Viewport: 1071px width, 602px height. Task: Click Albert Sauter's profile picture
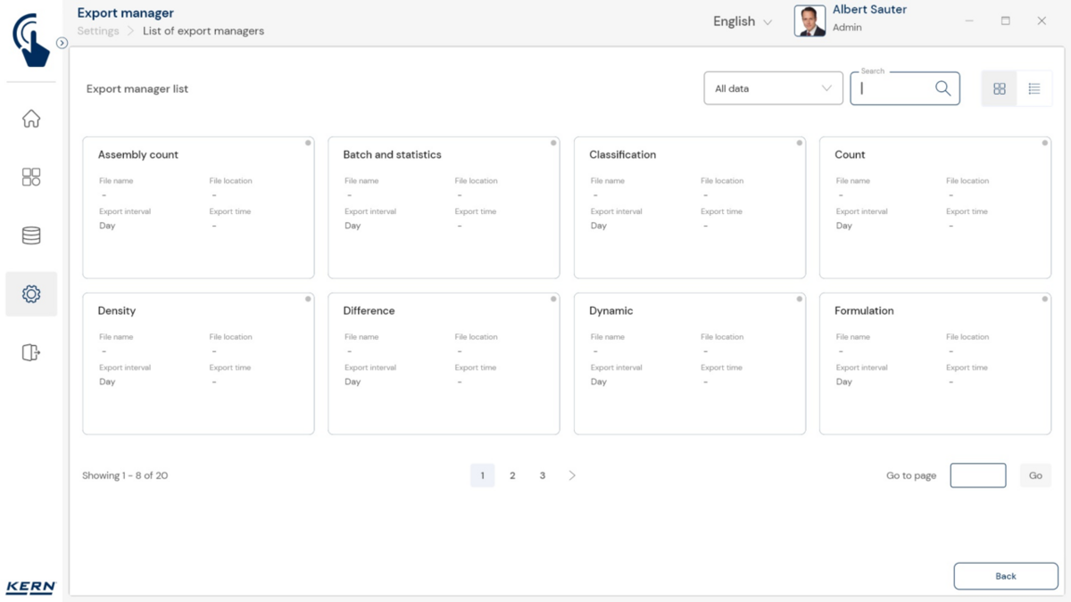(x=809, y=21)
